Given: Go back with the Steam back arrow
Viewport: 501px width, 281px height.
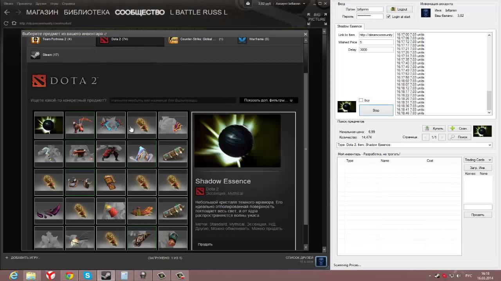Looking at the screenshot, I should [7, 12].
